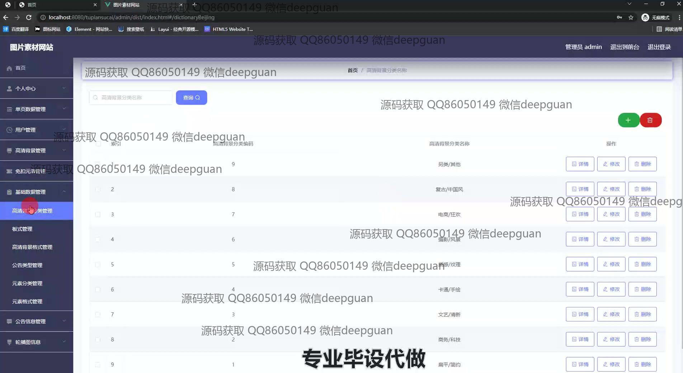Click the 查询 search button

pos(192,98)
